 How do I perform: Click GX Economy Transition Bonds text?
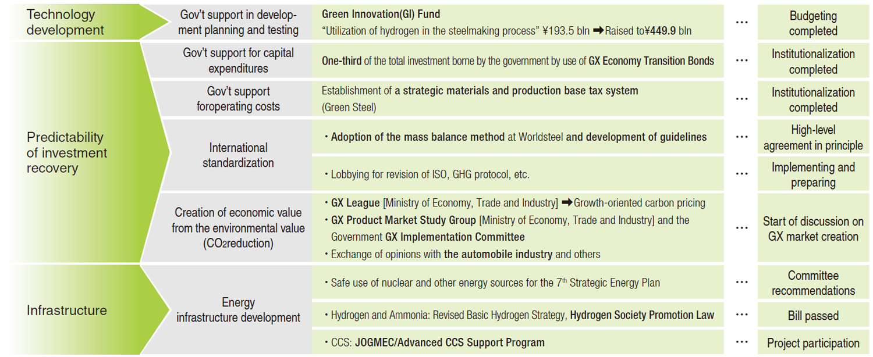[651, 60]
